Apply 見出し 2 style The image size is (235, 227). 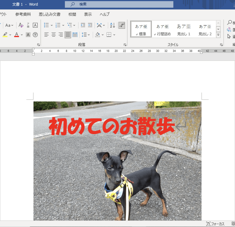pos(205,29)
